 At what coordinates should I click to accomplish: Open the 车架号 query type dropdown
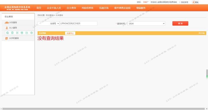[49, 23]
